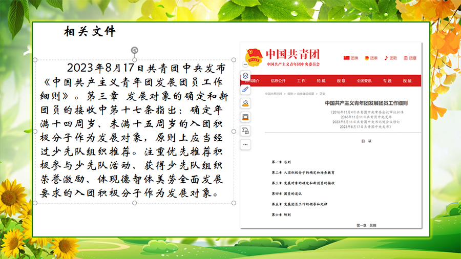This screenshot has height=259, width=461.
Task: Click 团歌 music note link in embedded webpage
Action: [x=391, y=58]
